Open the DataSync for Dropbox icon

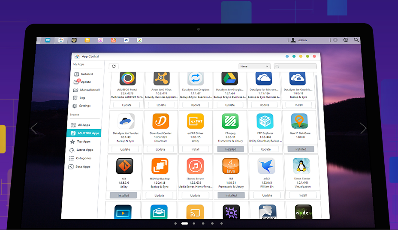(196, 79)
